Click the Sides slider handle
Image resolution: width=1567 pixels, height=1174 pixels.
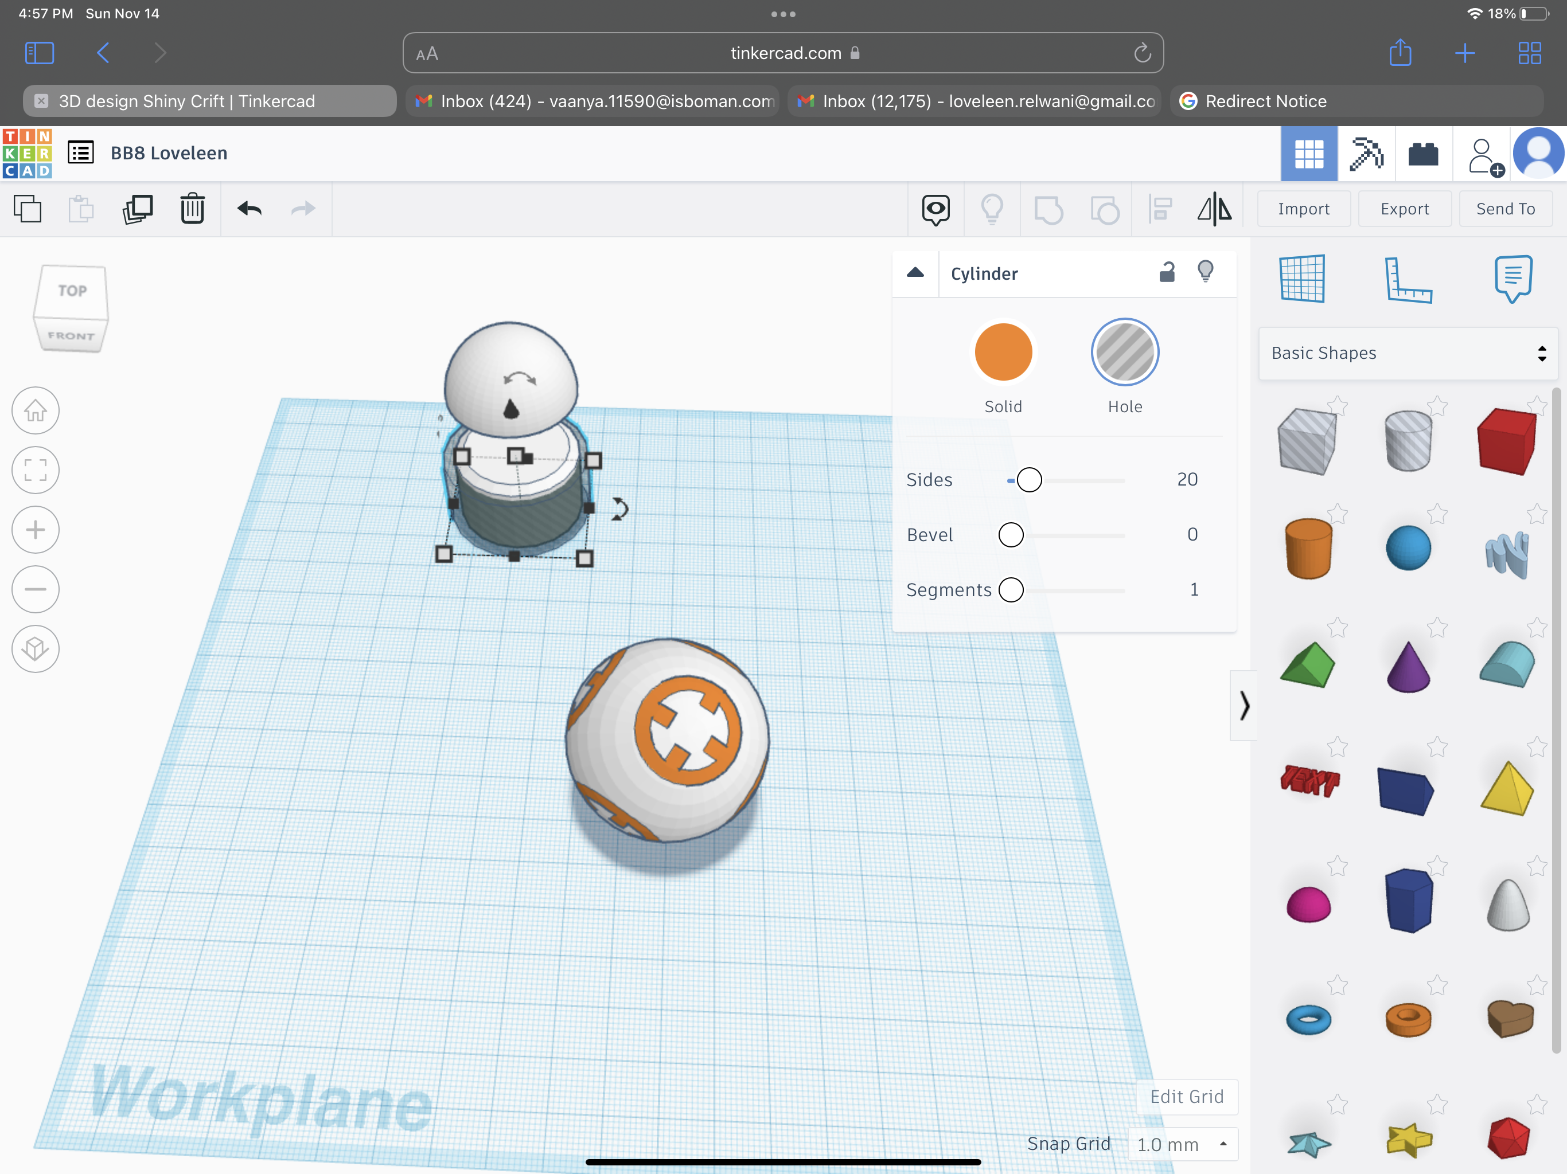[1030, 480]
